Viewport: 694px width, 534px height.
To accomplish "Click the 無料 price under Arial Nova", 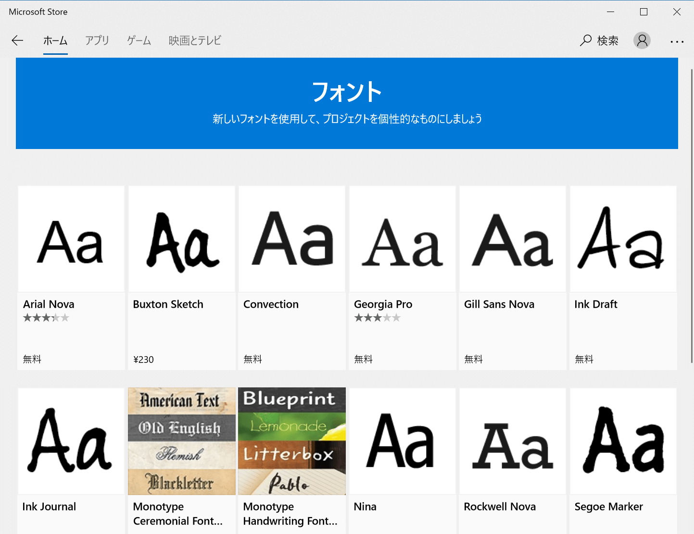I will [x=32, y=360].
